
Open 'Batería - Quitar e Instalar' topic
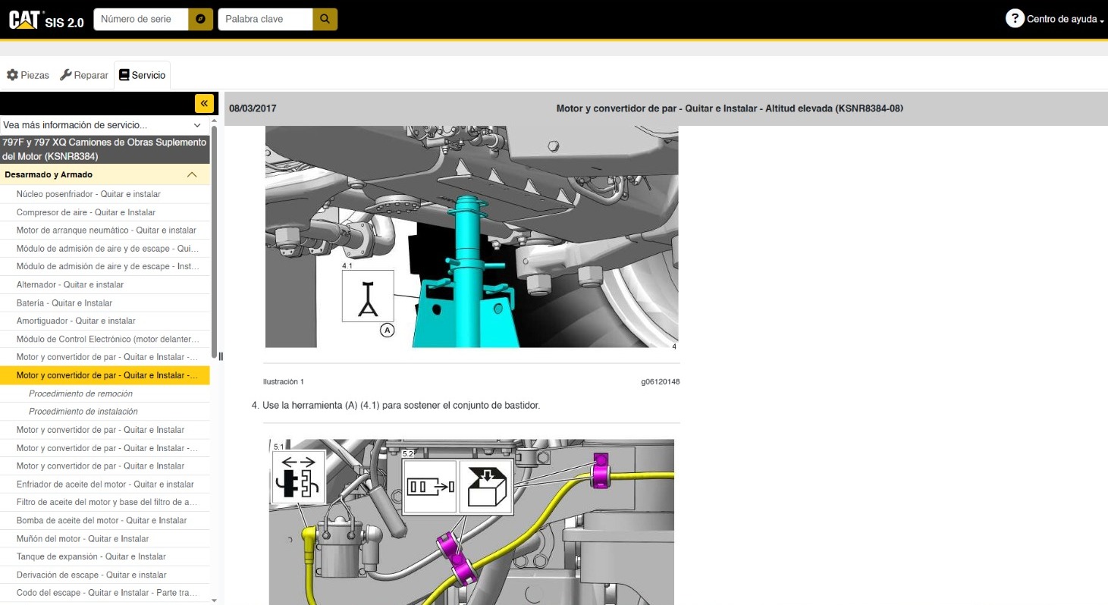tap(64, 303)
